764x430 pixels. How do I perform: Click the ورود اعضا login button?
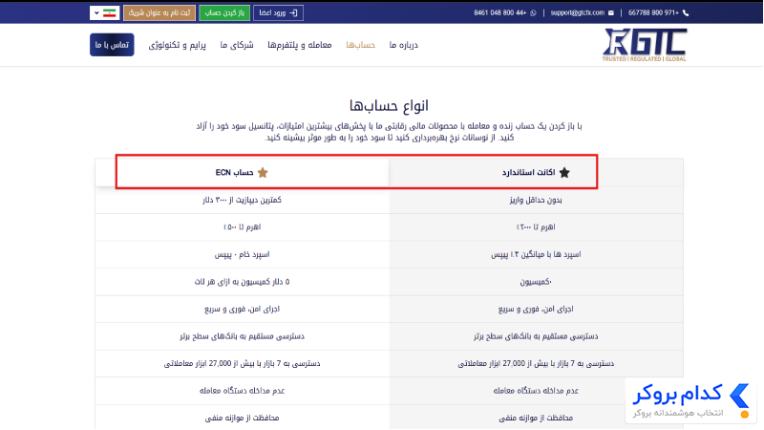[278, 12]
